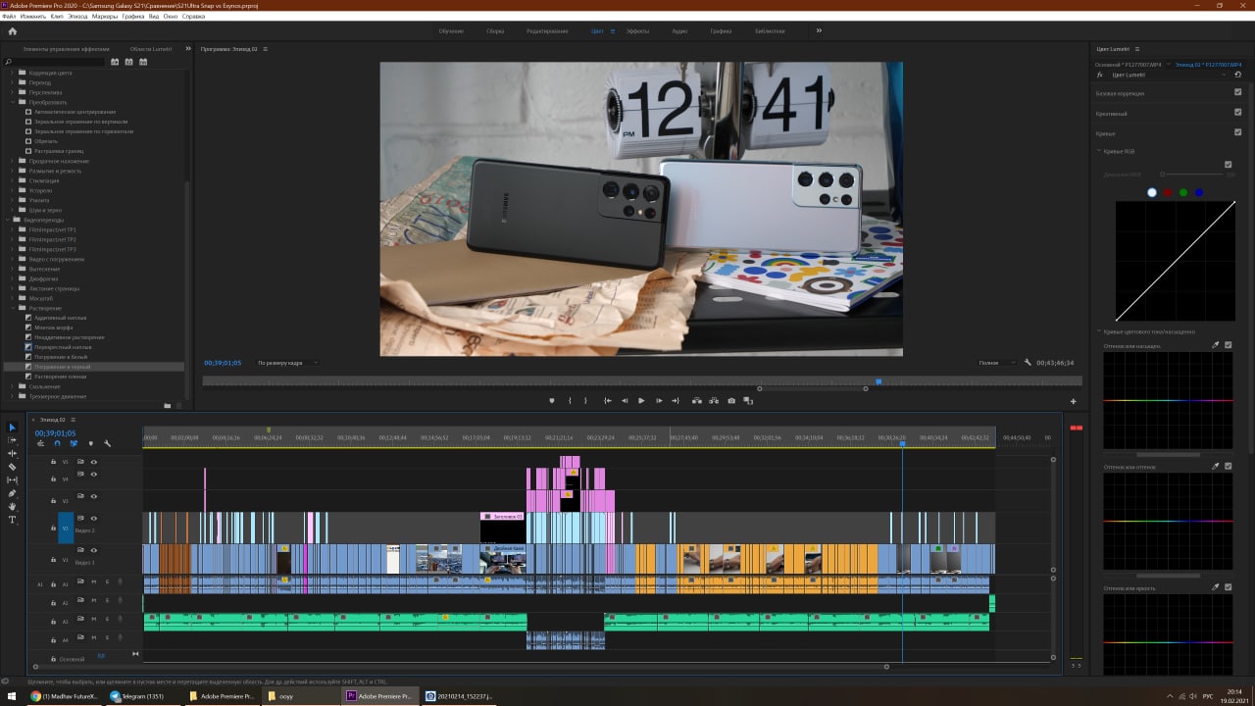Image resolution: width=1255 pixels, height=706 pixels.
Task: Step back one frame
Action: (x=625, y=400)
